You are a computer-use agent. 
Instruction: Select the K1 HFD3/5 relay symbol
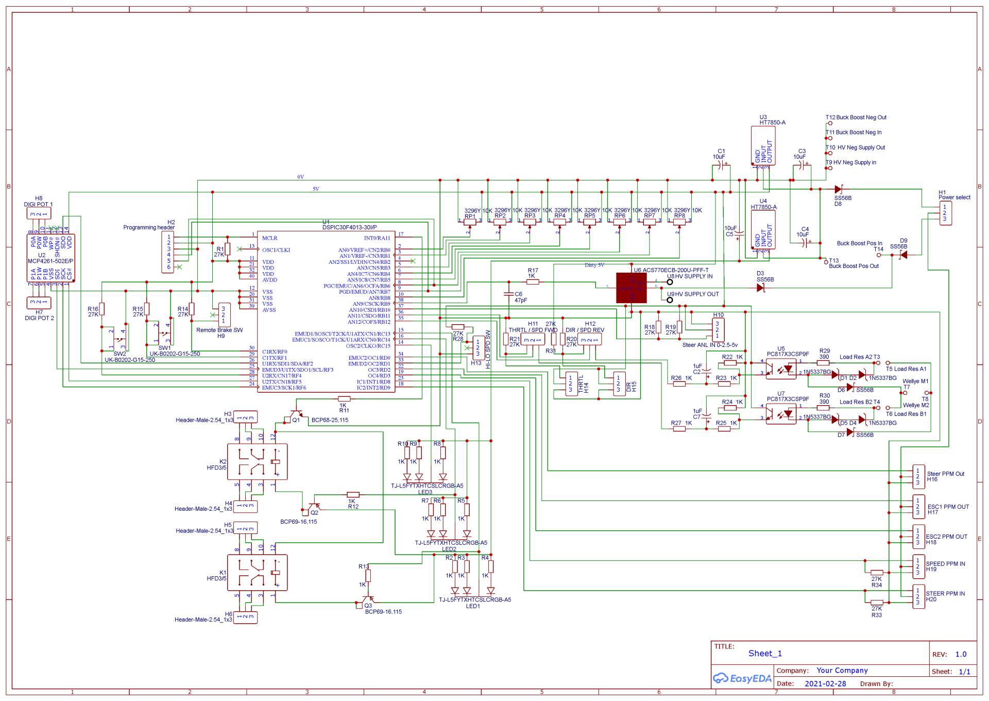[x=257, y=572]
